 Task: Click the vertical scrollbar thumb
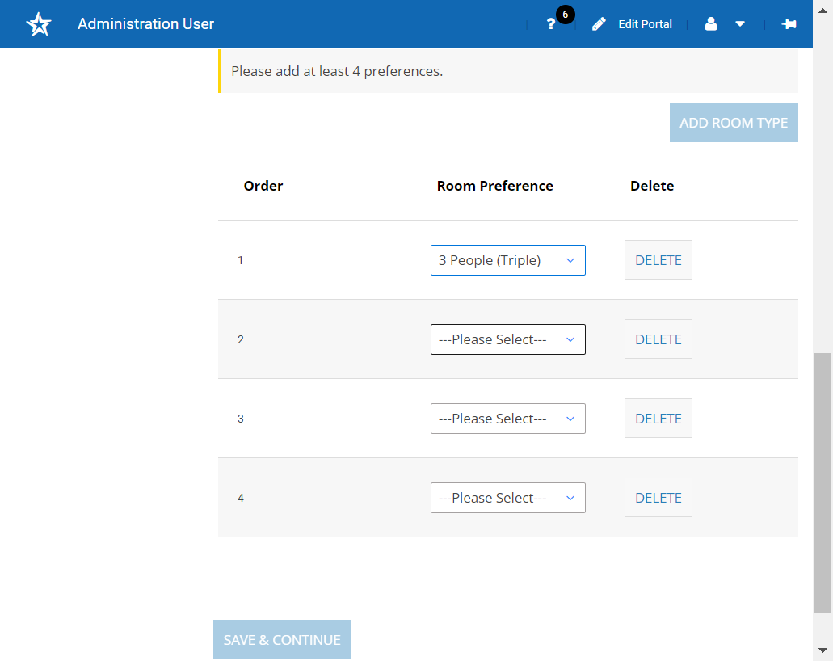click(x=823, y=482)
